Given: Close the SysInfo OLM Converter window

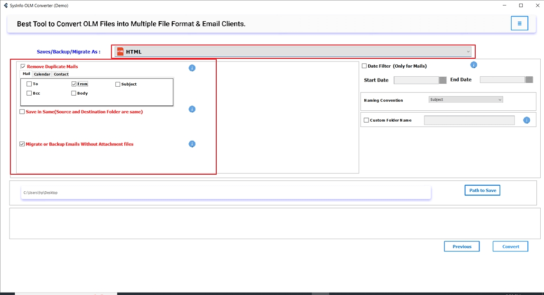Looking at the screenshot, I should [x=537, y=6].
